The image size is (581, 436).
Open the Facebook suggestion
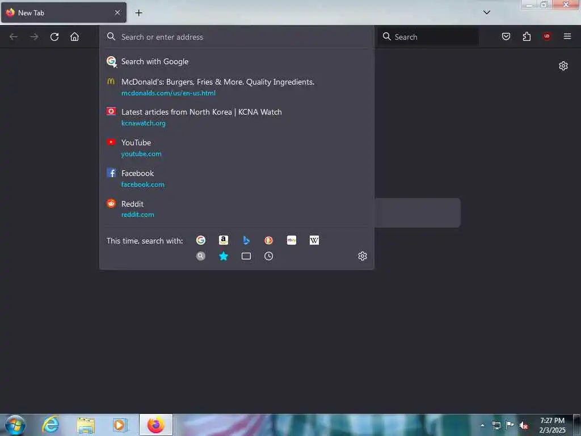(237, 178)
